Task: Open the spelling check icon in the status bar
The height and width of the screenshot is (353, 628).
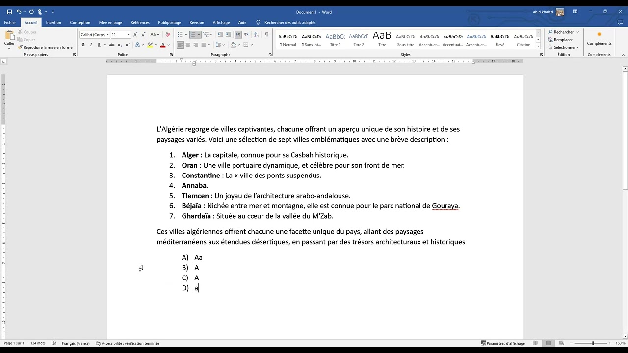Action: click(54, 343)
